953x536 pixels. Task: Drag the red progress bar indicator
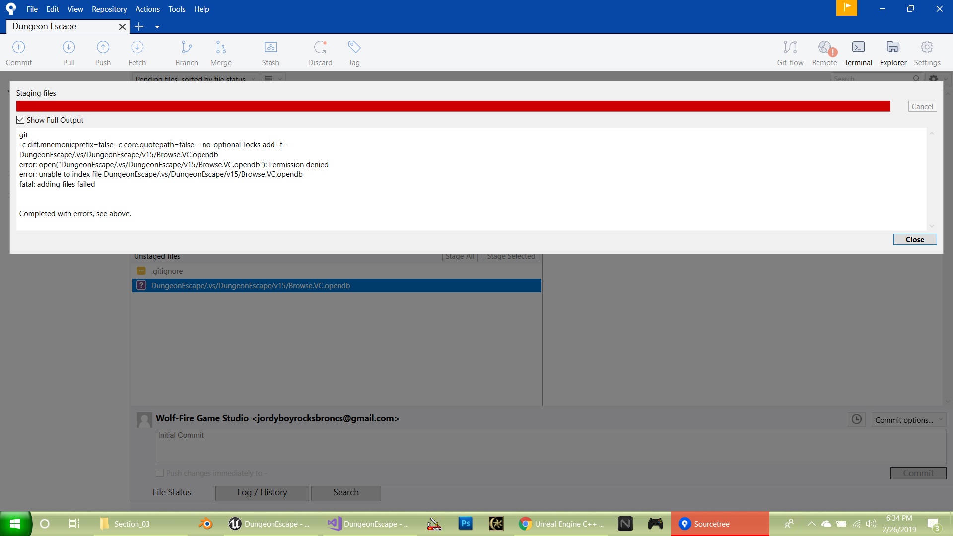454,106
